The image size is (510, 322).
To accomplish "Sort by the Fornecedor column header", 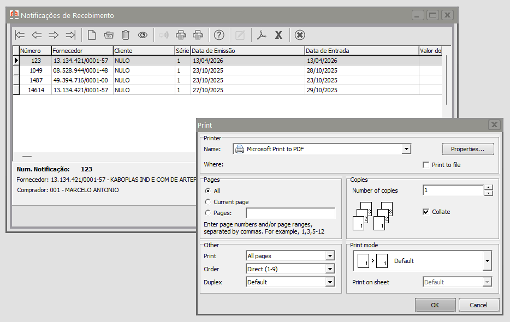I will (82, 51).
